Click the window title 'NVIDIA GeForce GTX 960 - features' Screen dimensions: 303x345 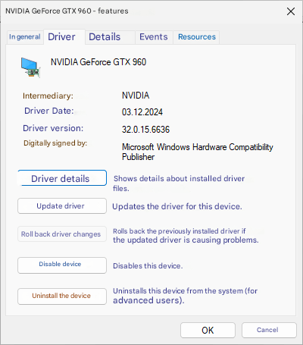67,11
